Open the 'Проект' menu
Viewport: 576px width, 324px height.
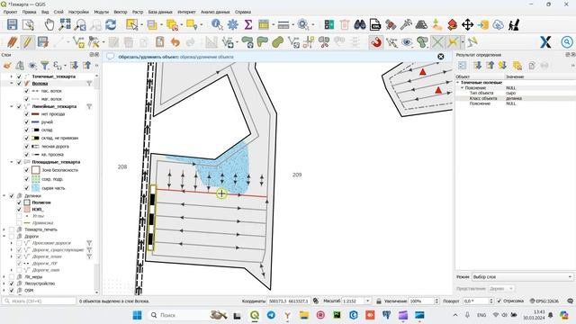[x=11, y=12]
